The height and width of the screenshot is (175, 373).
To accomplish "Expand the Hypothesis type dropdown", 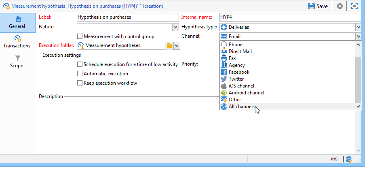I will click(x=358, y=27).
